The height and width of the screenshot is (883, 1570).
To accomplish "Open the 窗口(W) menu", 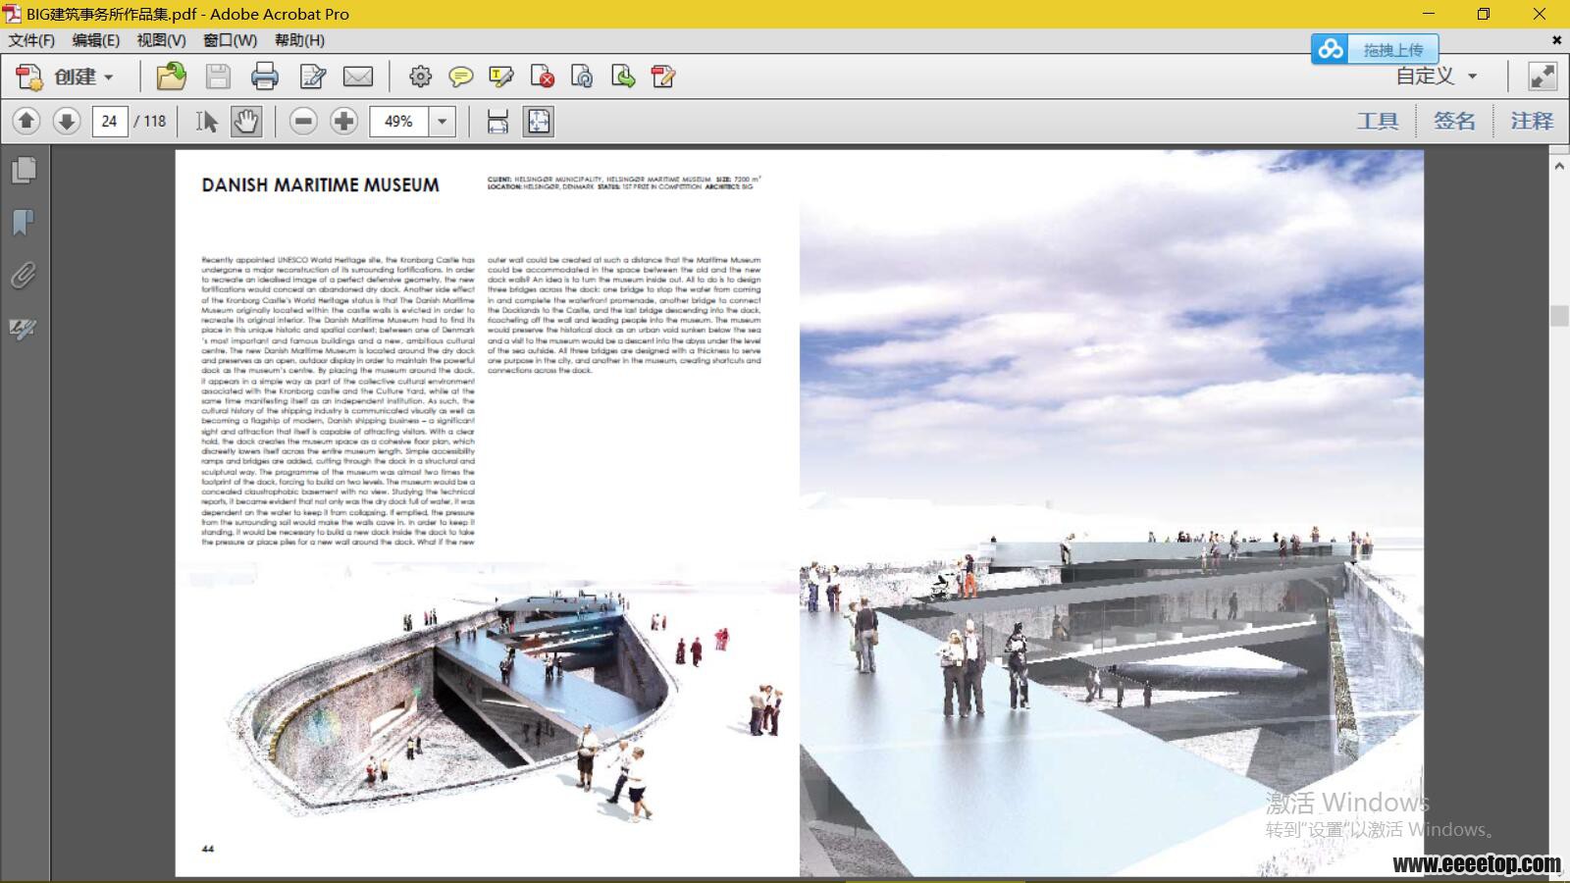I will pos(230,40).
